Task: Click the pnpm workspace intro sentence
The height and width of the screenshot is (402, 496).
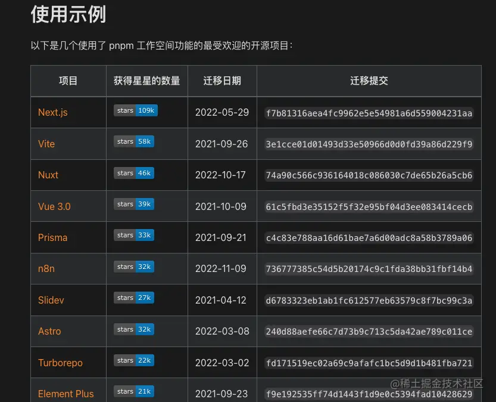Action: click(161, 45)
